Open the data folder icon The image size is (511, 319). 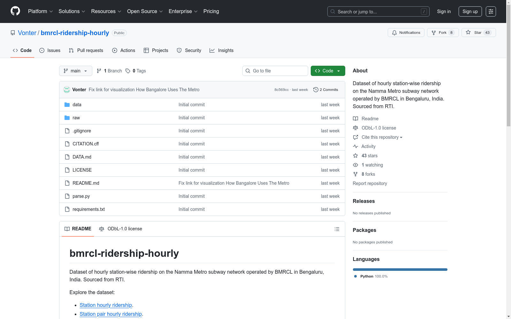tap(67, 105)
